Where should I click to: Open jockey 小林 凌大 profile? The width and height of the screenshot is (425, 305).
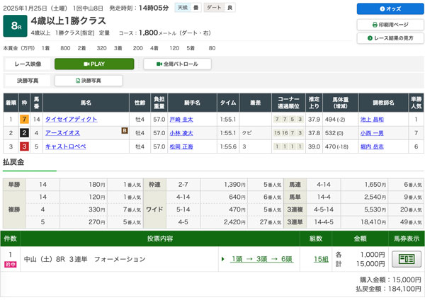pos(181,133)
